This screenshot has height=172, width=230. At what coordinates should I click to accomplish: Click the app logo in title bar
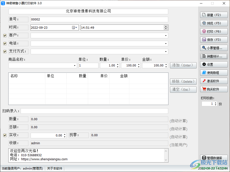3,3
